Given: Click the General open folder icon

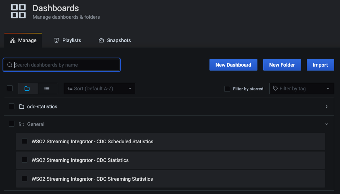Looking at the screenshot, I should pos(22,124).
